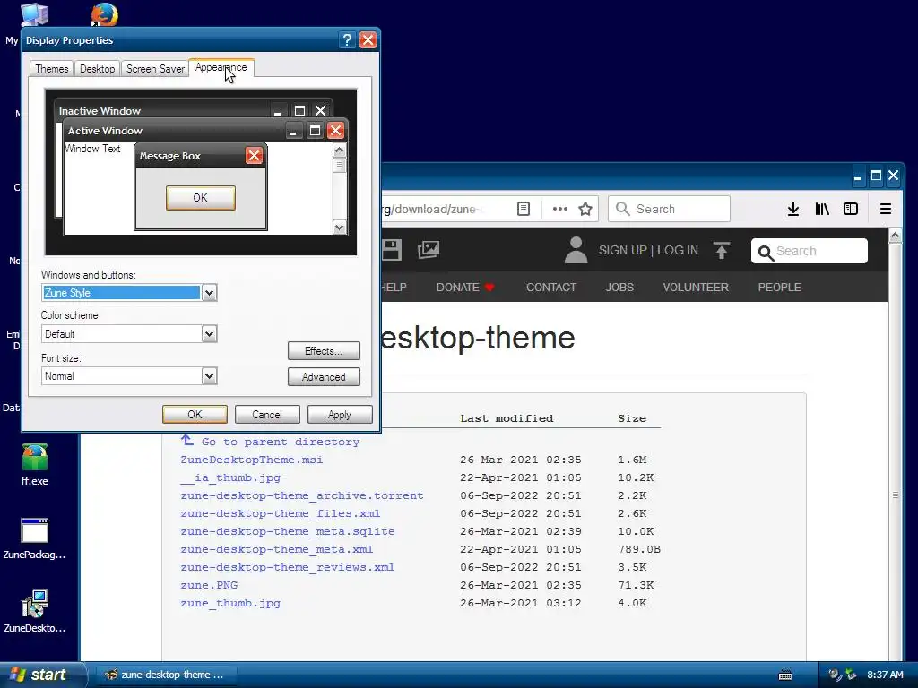
Task: Click the Advanced button
Action: [x=324, y=377]
